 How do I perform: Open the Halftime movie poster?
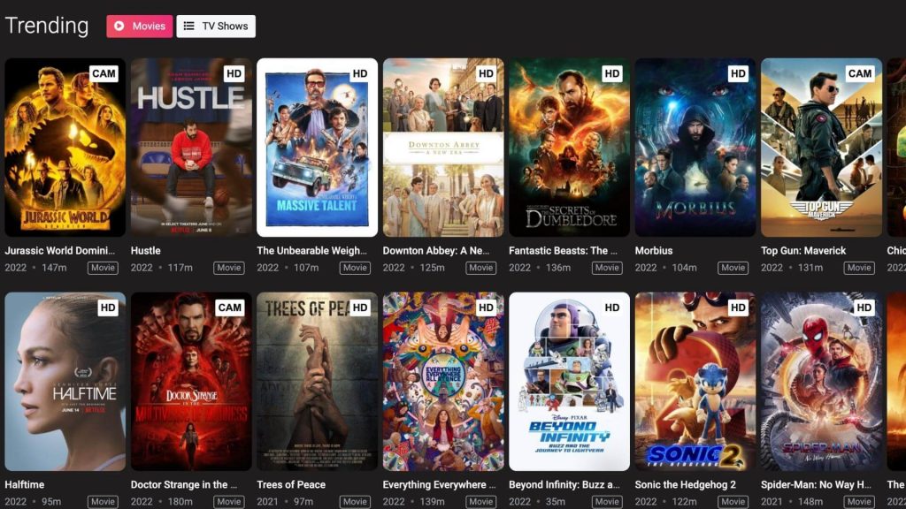[x=65, y=382]
